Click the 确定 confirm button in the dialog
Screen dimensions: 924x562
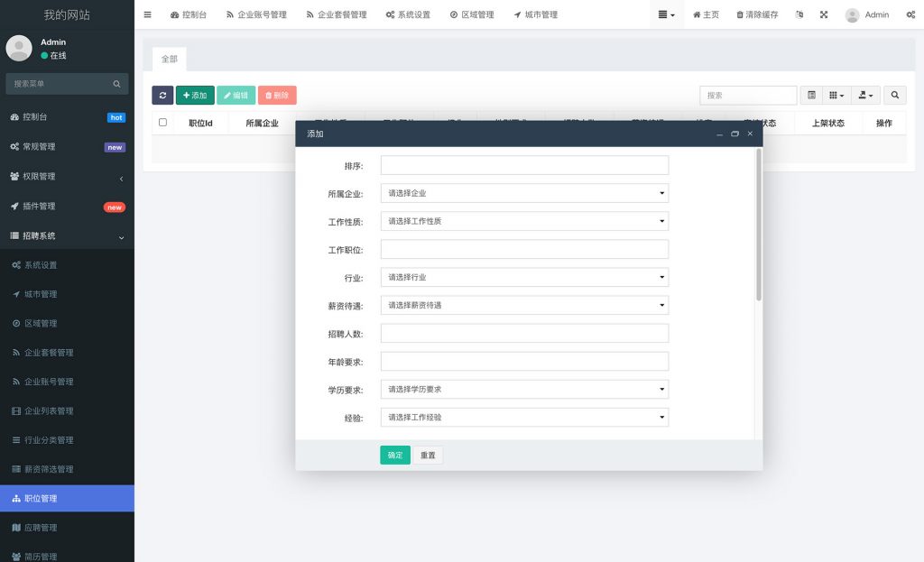[x=394, y=456]
